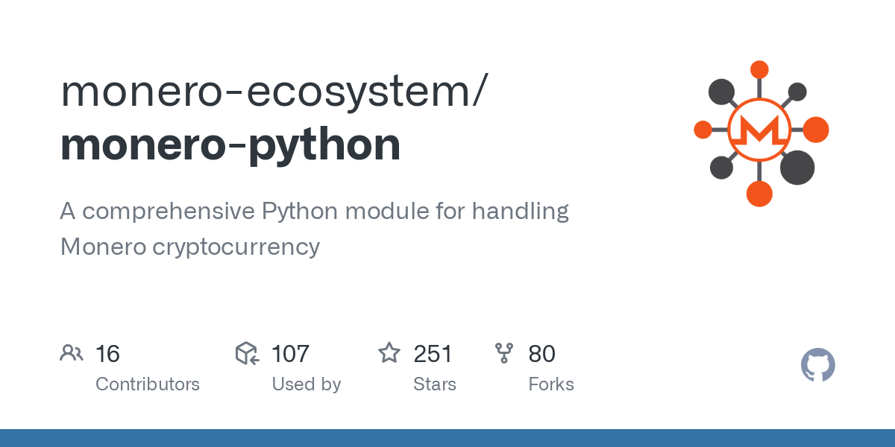Click the repository description text

[x=314, y=229]
